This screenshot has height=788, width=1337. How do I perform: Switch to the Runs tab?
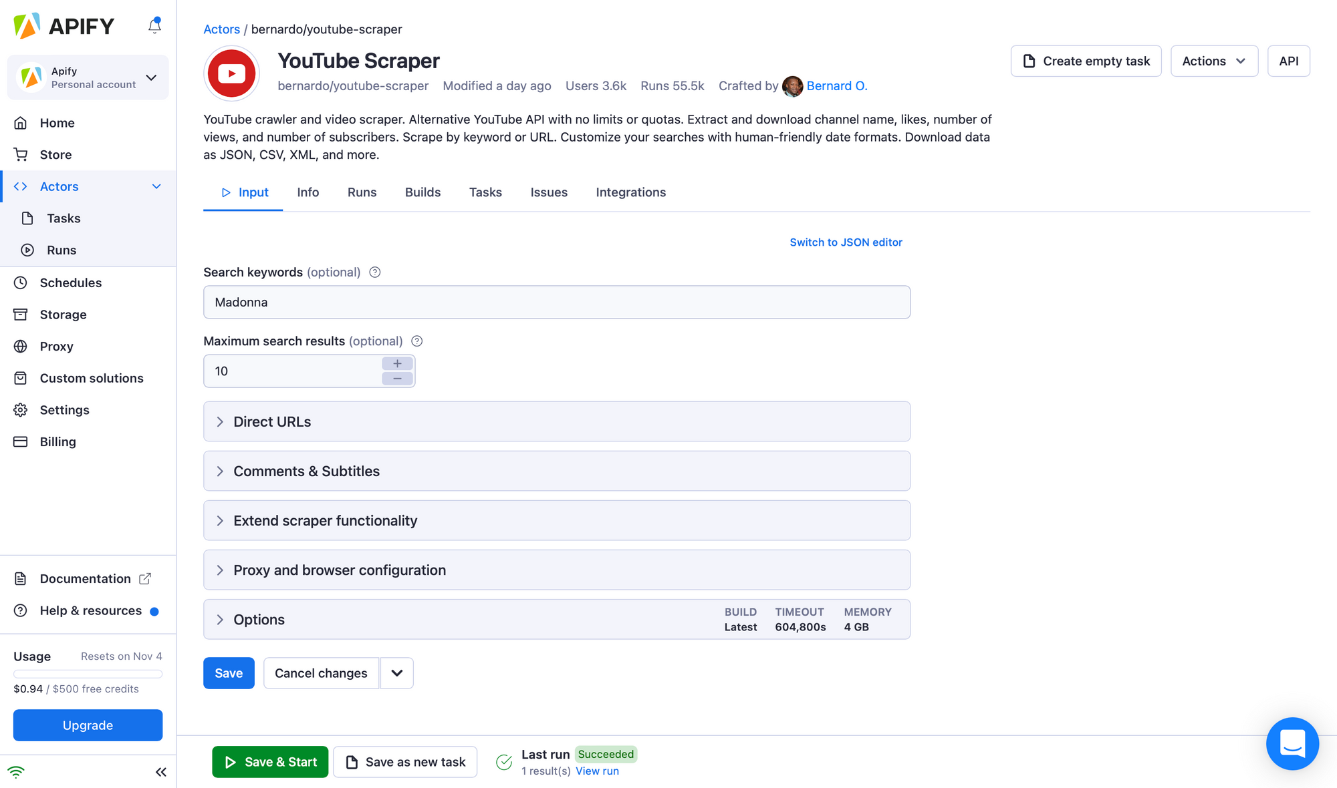pos(362,192)
